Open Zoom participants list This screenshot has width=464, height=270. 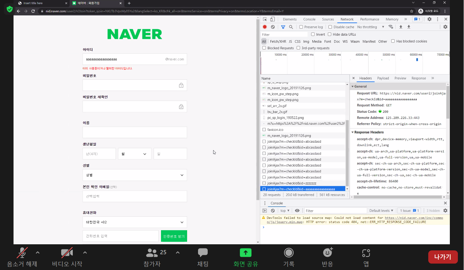pos(152,257)
